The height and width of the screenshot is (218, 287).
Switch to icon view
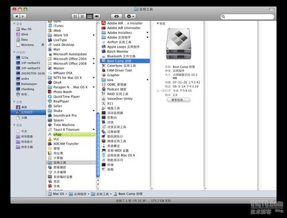click(75, 17)
